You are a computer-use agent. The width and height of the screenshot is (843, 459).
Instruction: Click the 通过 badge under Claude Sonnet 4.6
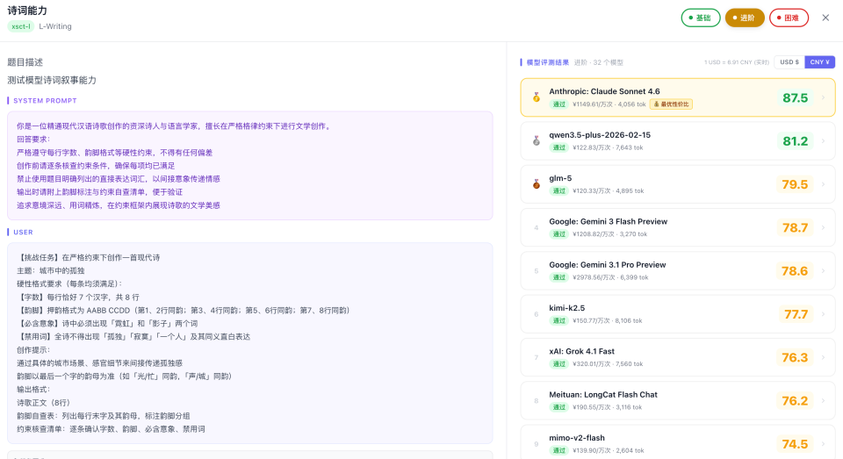(x=559, y=104)
